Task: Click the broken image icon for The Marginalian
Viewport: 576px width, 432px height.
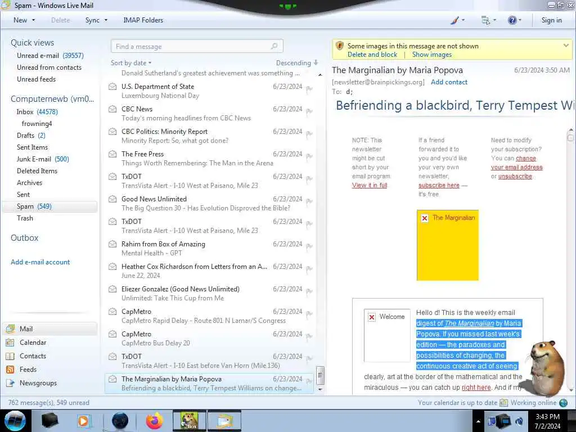Action: [425, 218]
